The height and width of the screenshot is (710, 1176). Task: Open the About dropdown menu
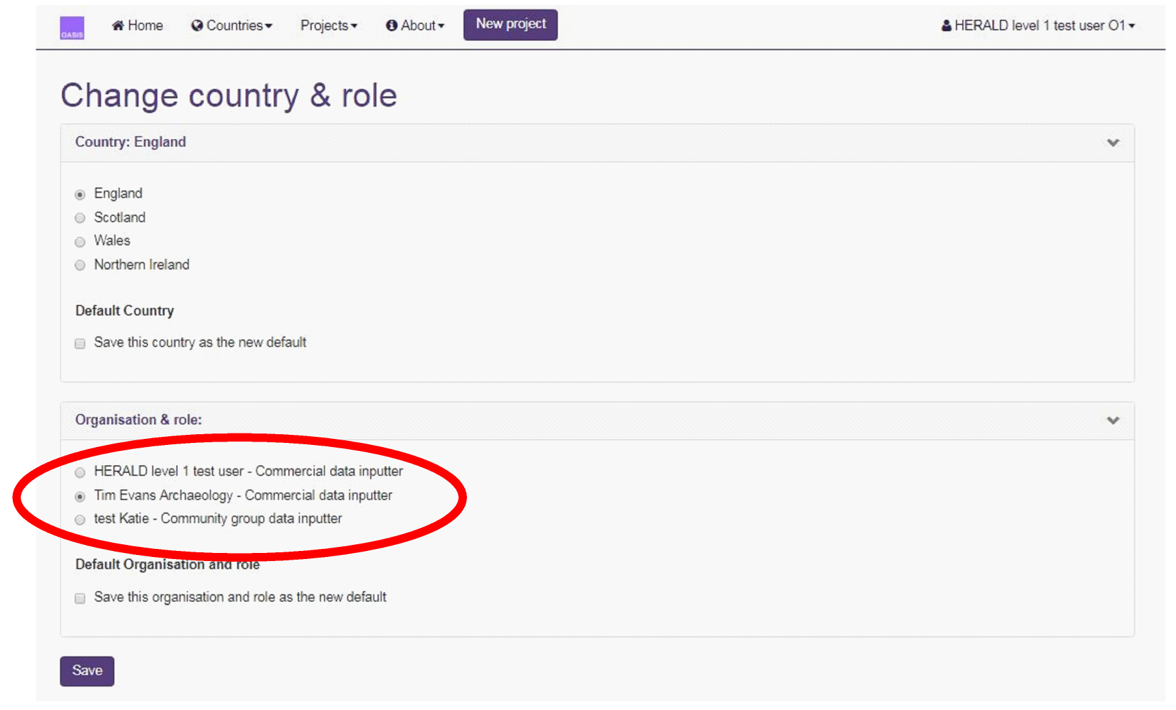point(415,26)
